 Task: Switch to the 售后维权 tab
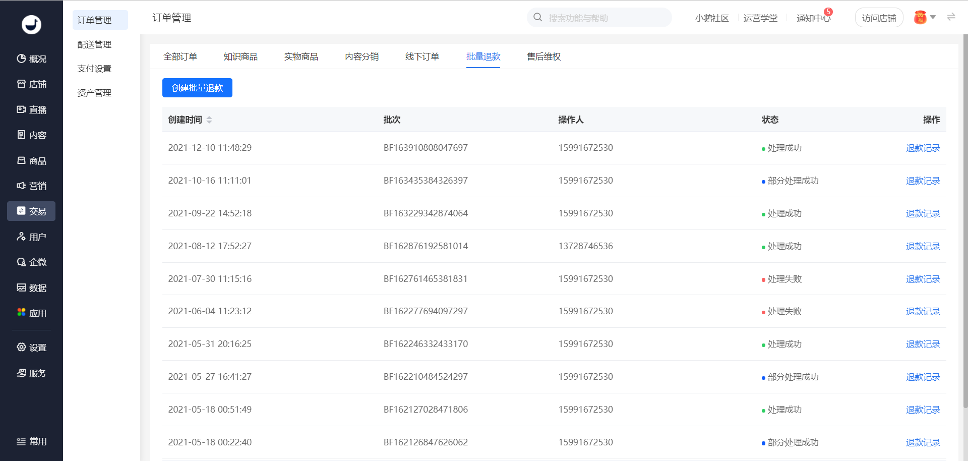[543, 56]
